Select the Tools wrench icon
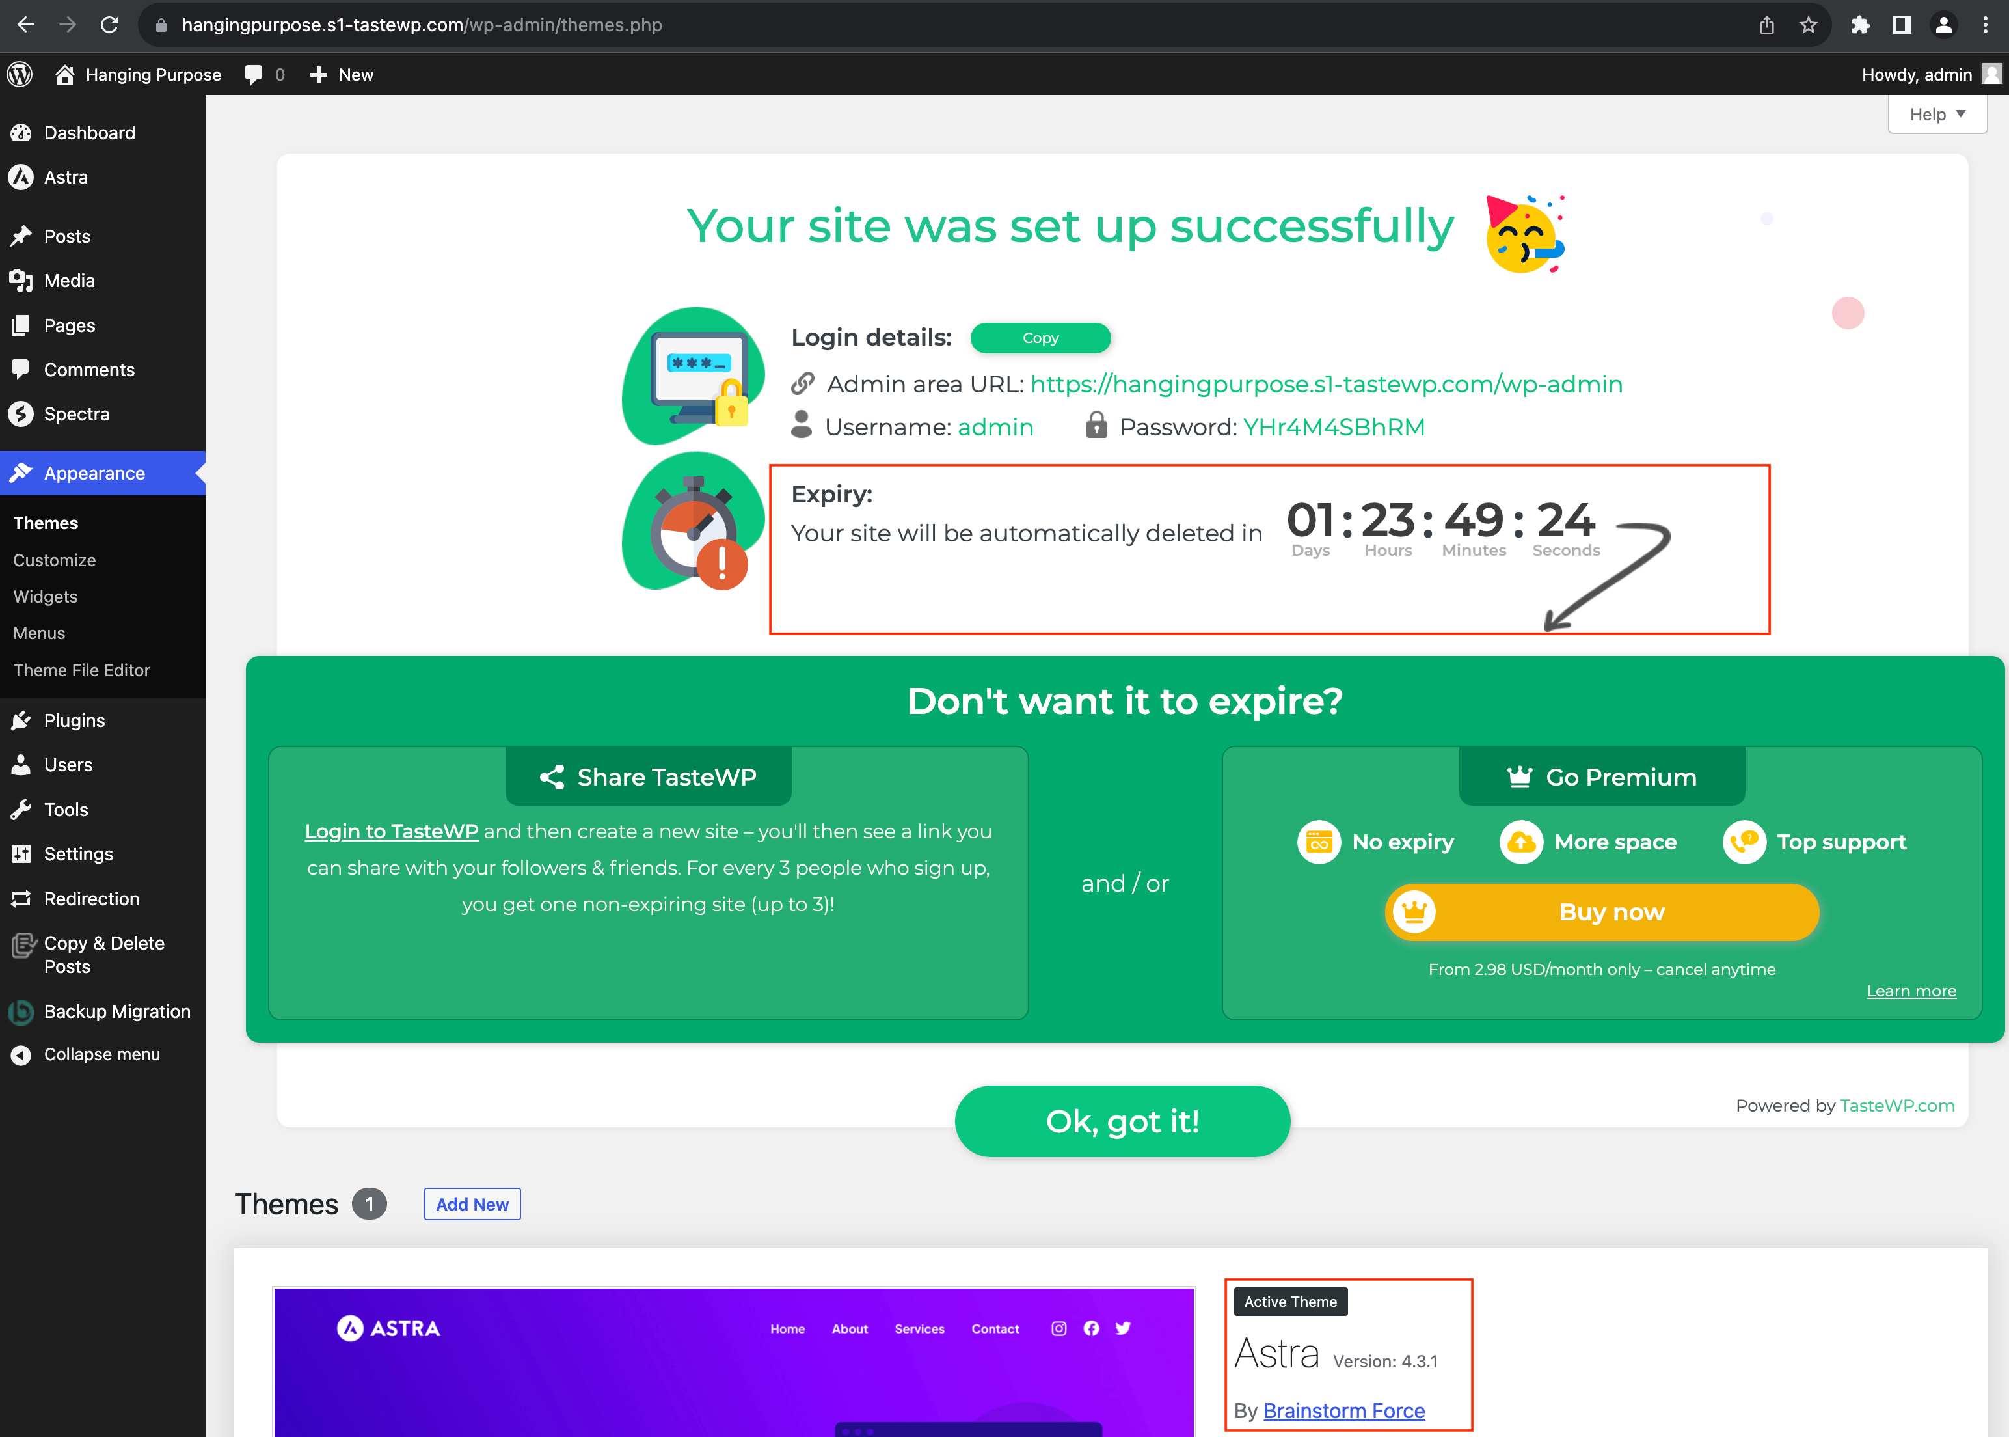The width and height of the screenshot is (2009, 1437). click(x=22, y=810)
